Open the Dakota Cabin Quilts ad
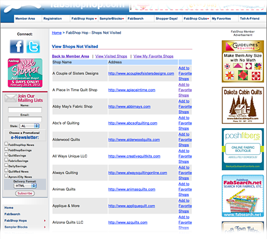 click(243, 106)
